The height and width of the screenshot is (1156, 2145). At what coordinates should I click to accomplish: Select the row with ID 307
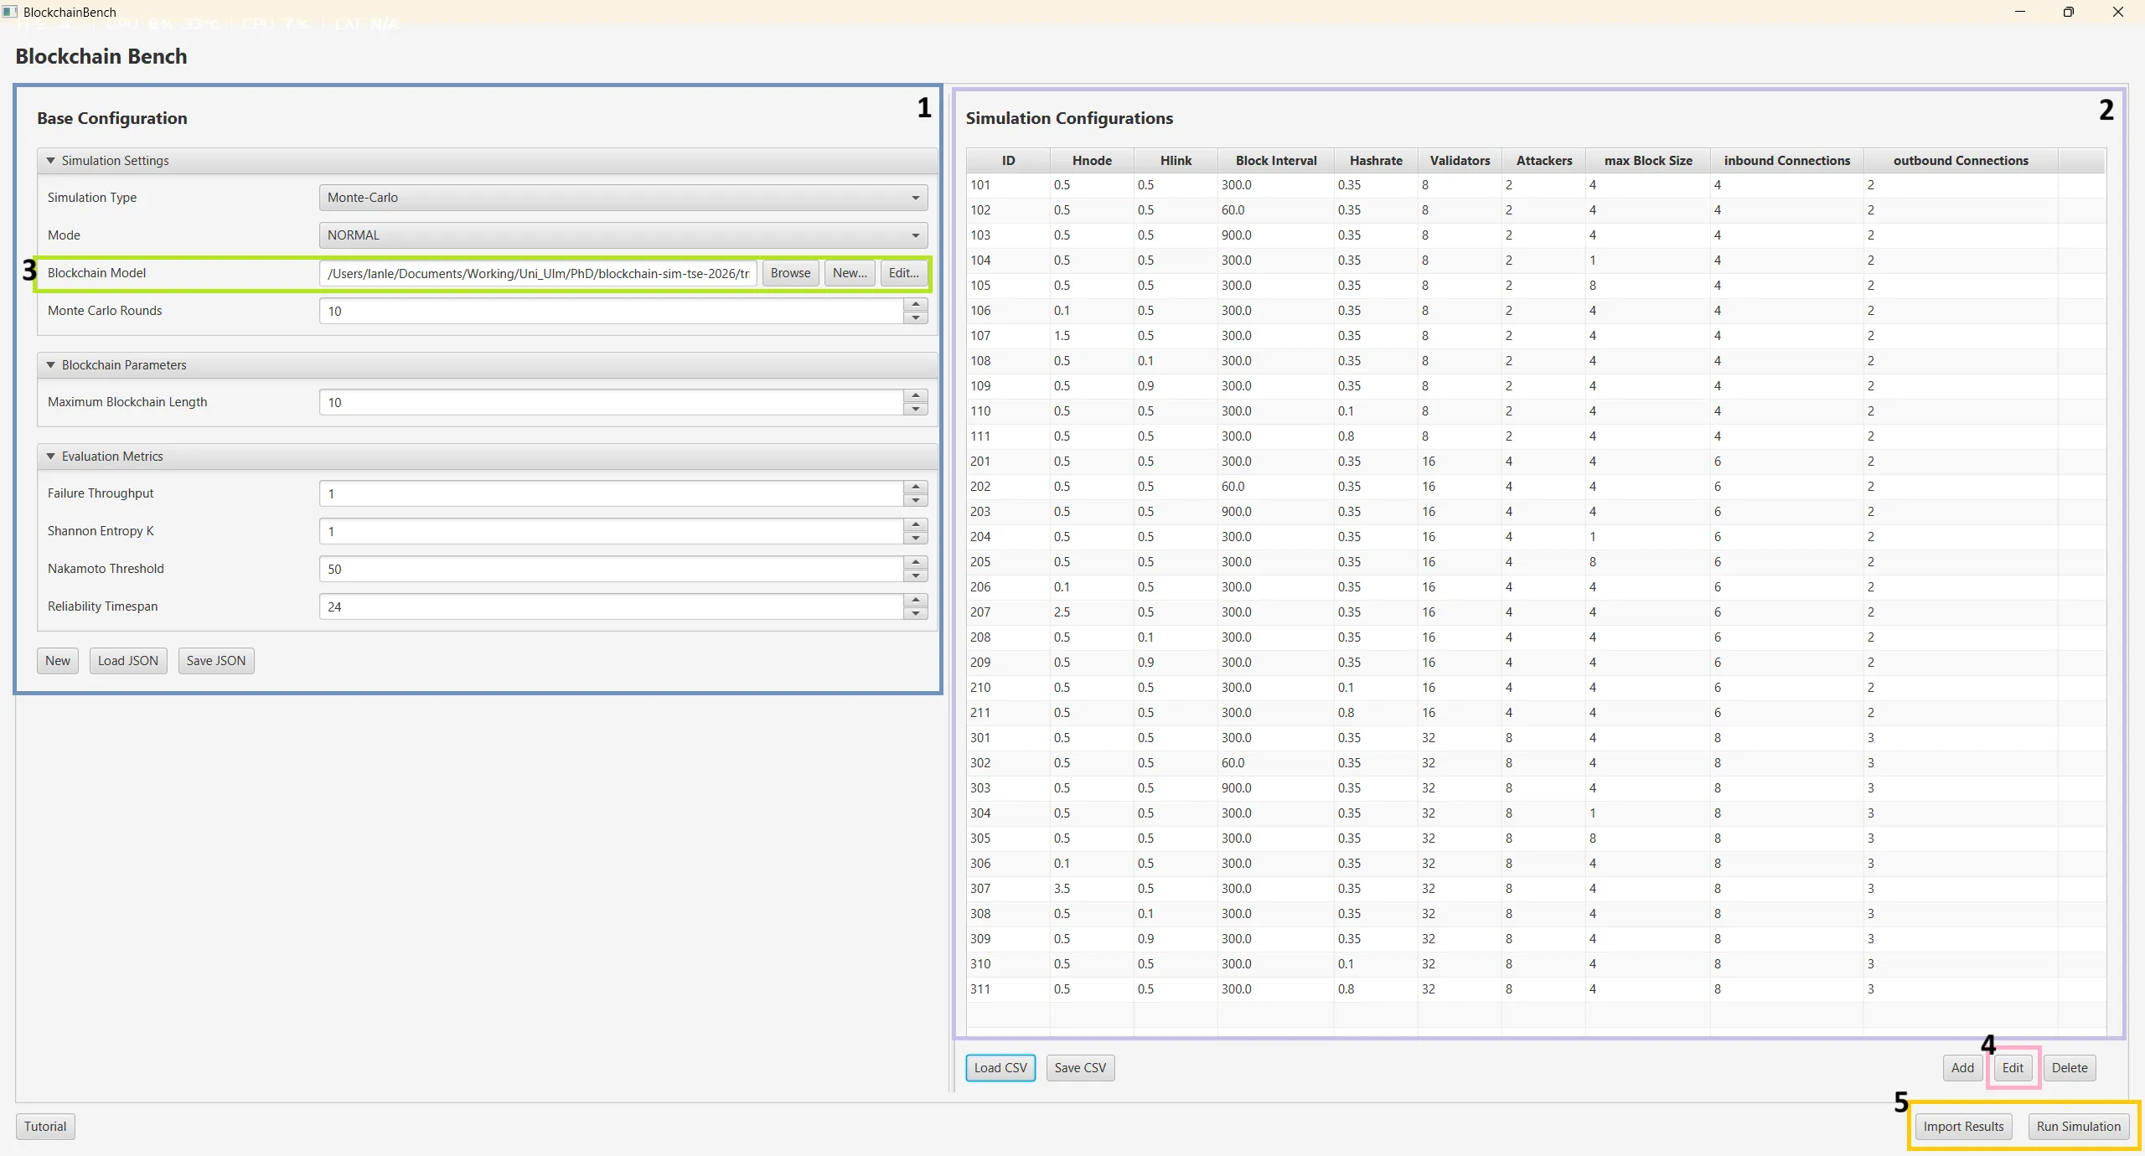click(x=1536, y=889)
